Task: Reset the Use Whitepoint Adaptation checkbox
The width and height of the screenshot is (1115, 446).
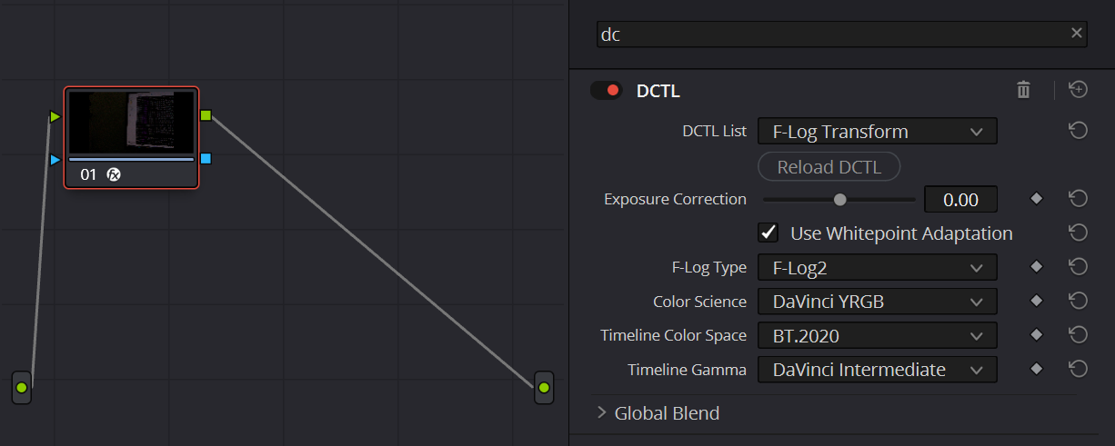Action: click(1078, 233)
